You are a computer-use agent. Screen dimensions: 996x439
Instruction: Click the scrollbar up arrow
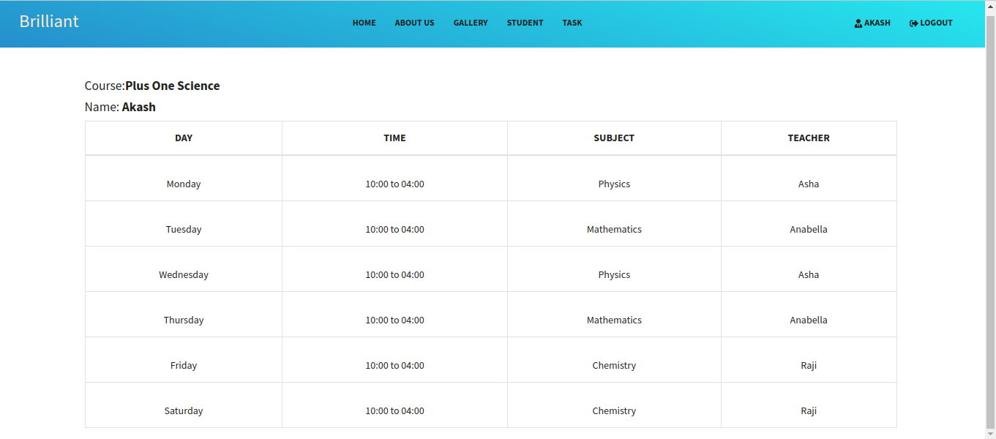coord(991,5)
